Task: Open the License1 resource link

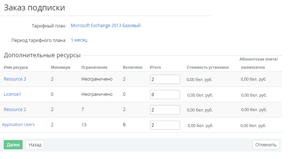Action: tap(12, 94)
